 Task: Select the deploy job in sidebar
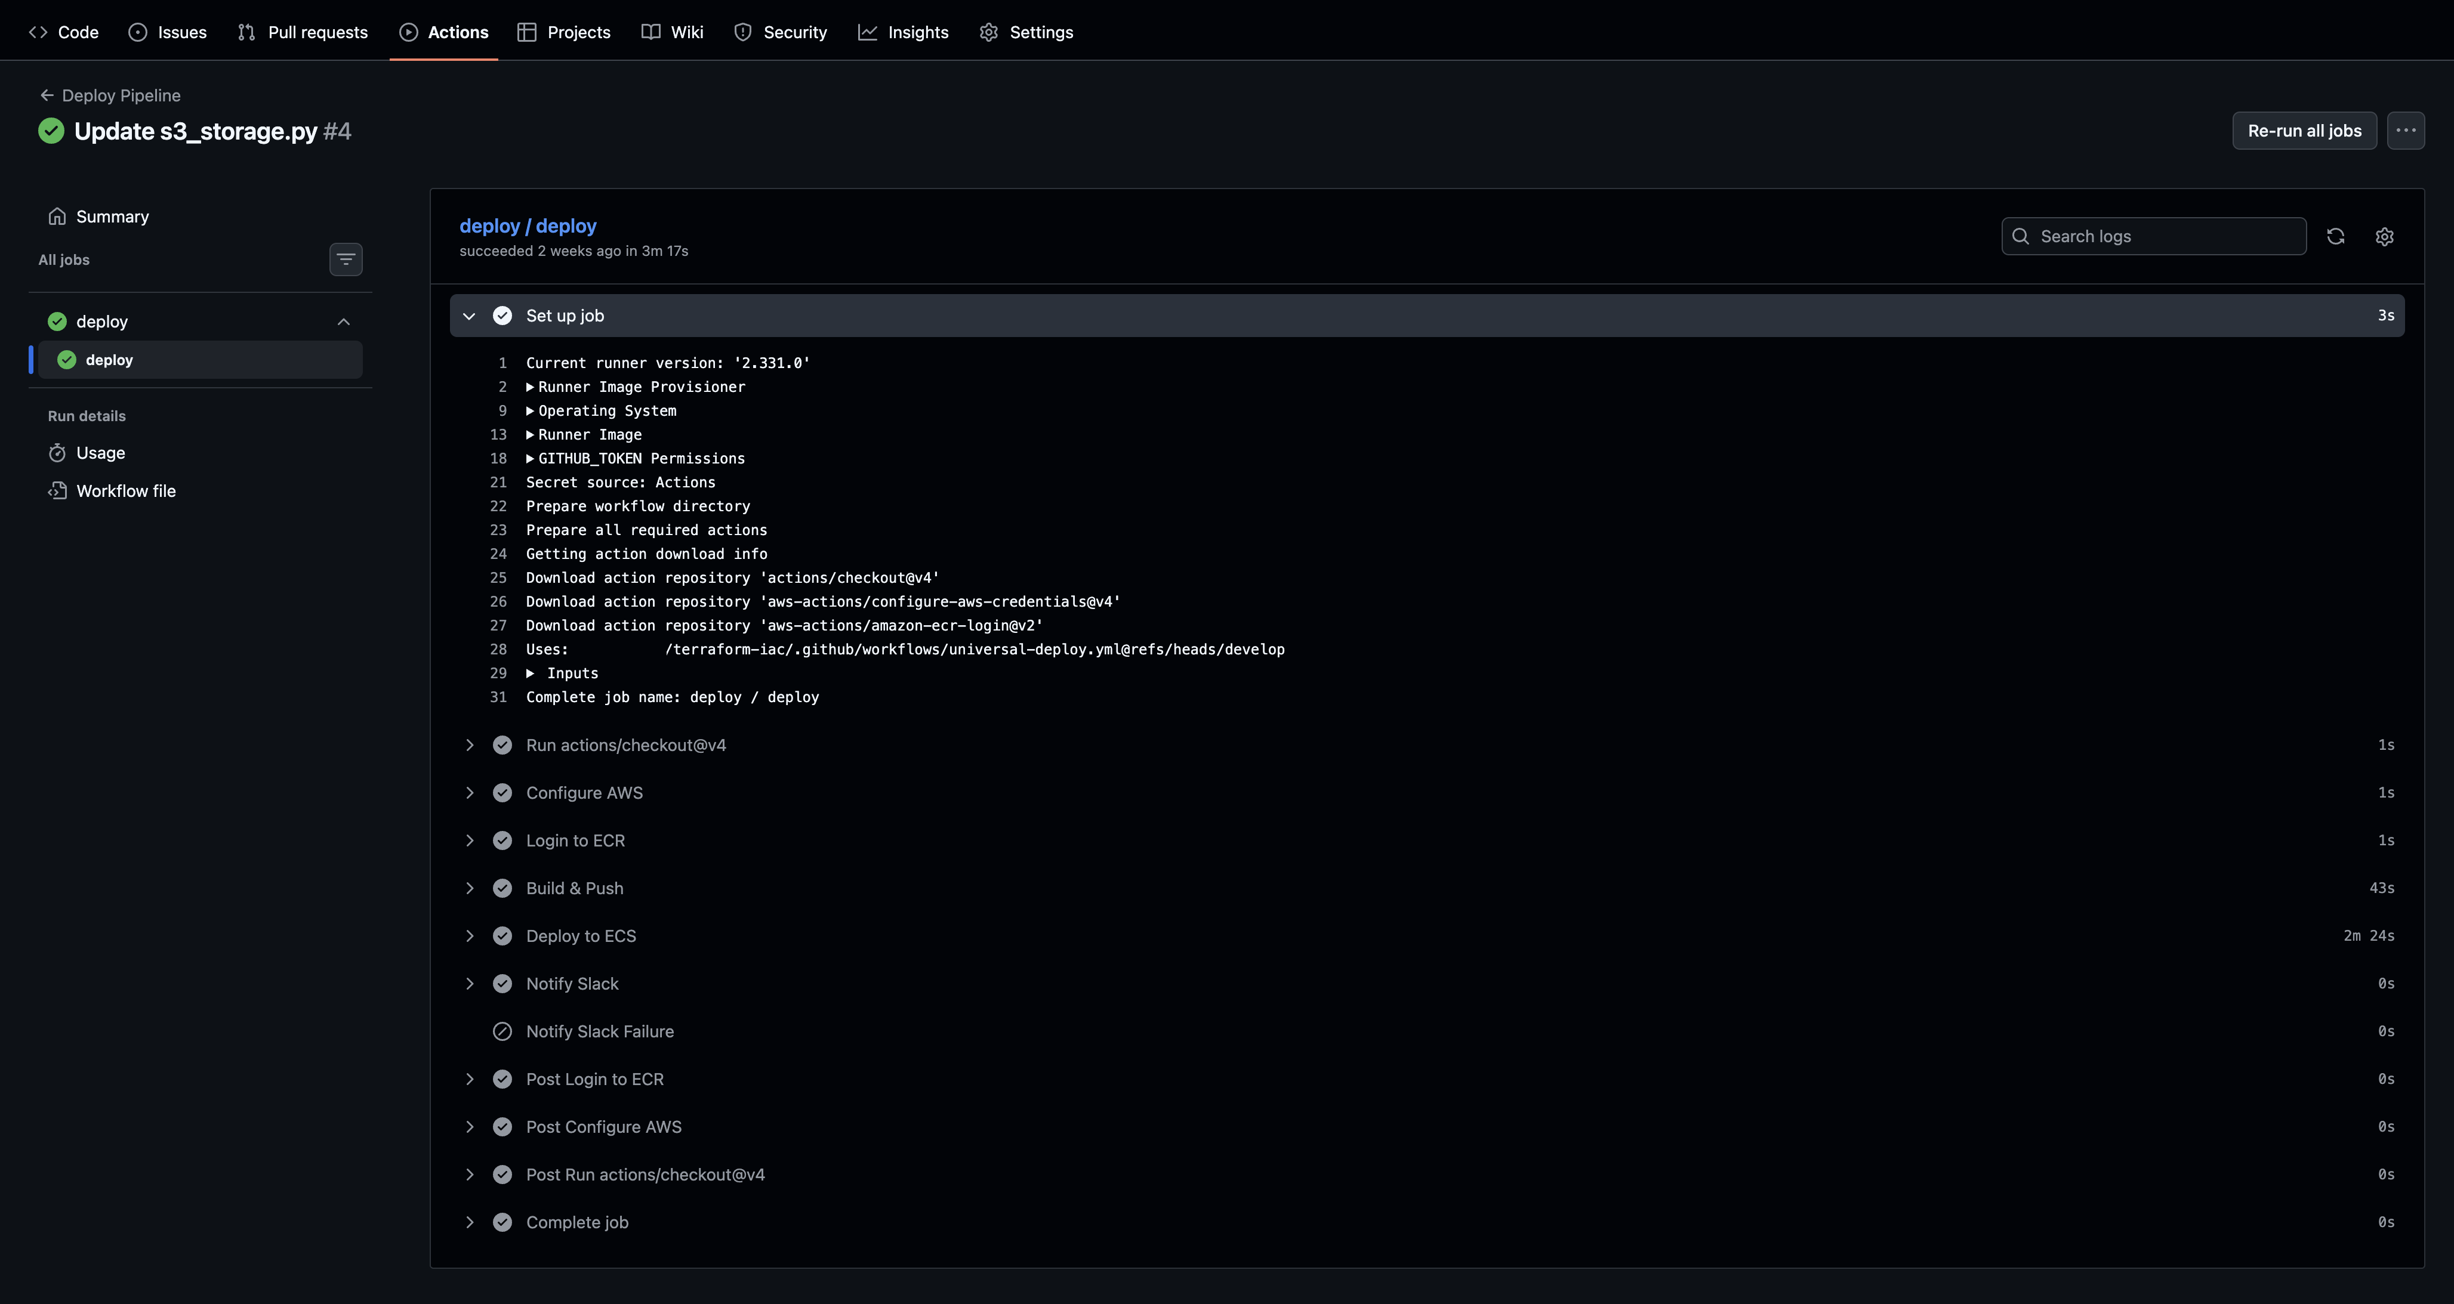110,360
